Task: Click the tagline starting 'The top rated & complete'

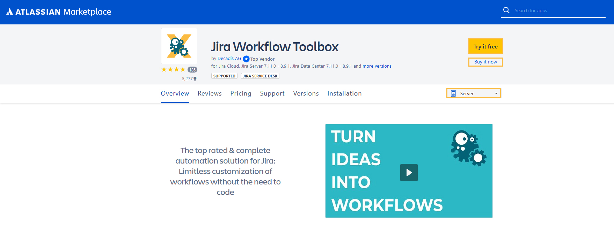Action: pos(225,171)
